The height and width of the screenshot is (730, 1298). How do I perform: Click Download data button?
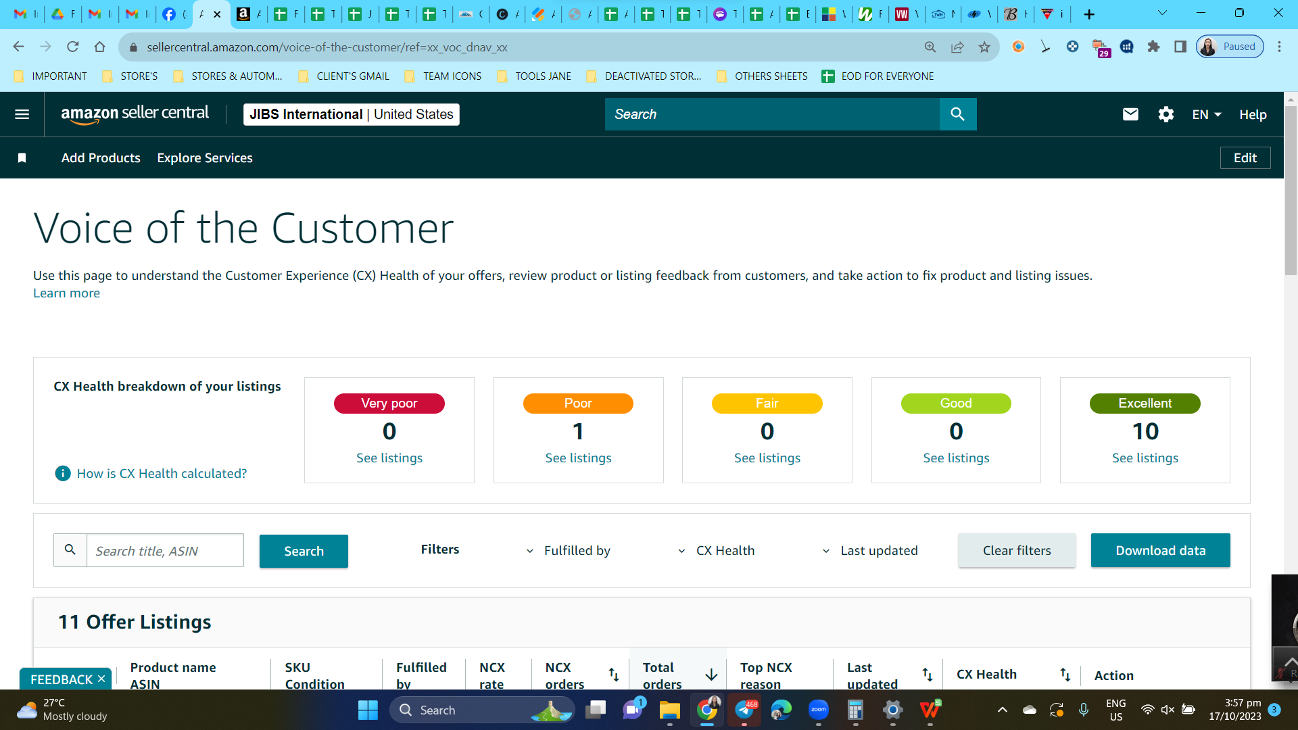(1160, 550)
